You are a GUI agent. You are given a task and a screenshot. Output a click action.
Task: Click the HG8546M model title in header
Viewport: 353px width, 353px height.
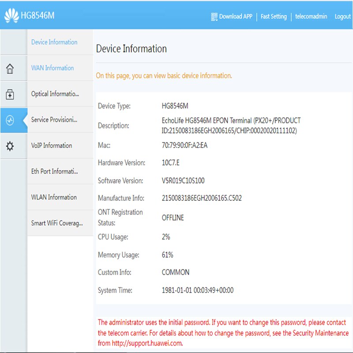(38, 15)
